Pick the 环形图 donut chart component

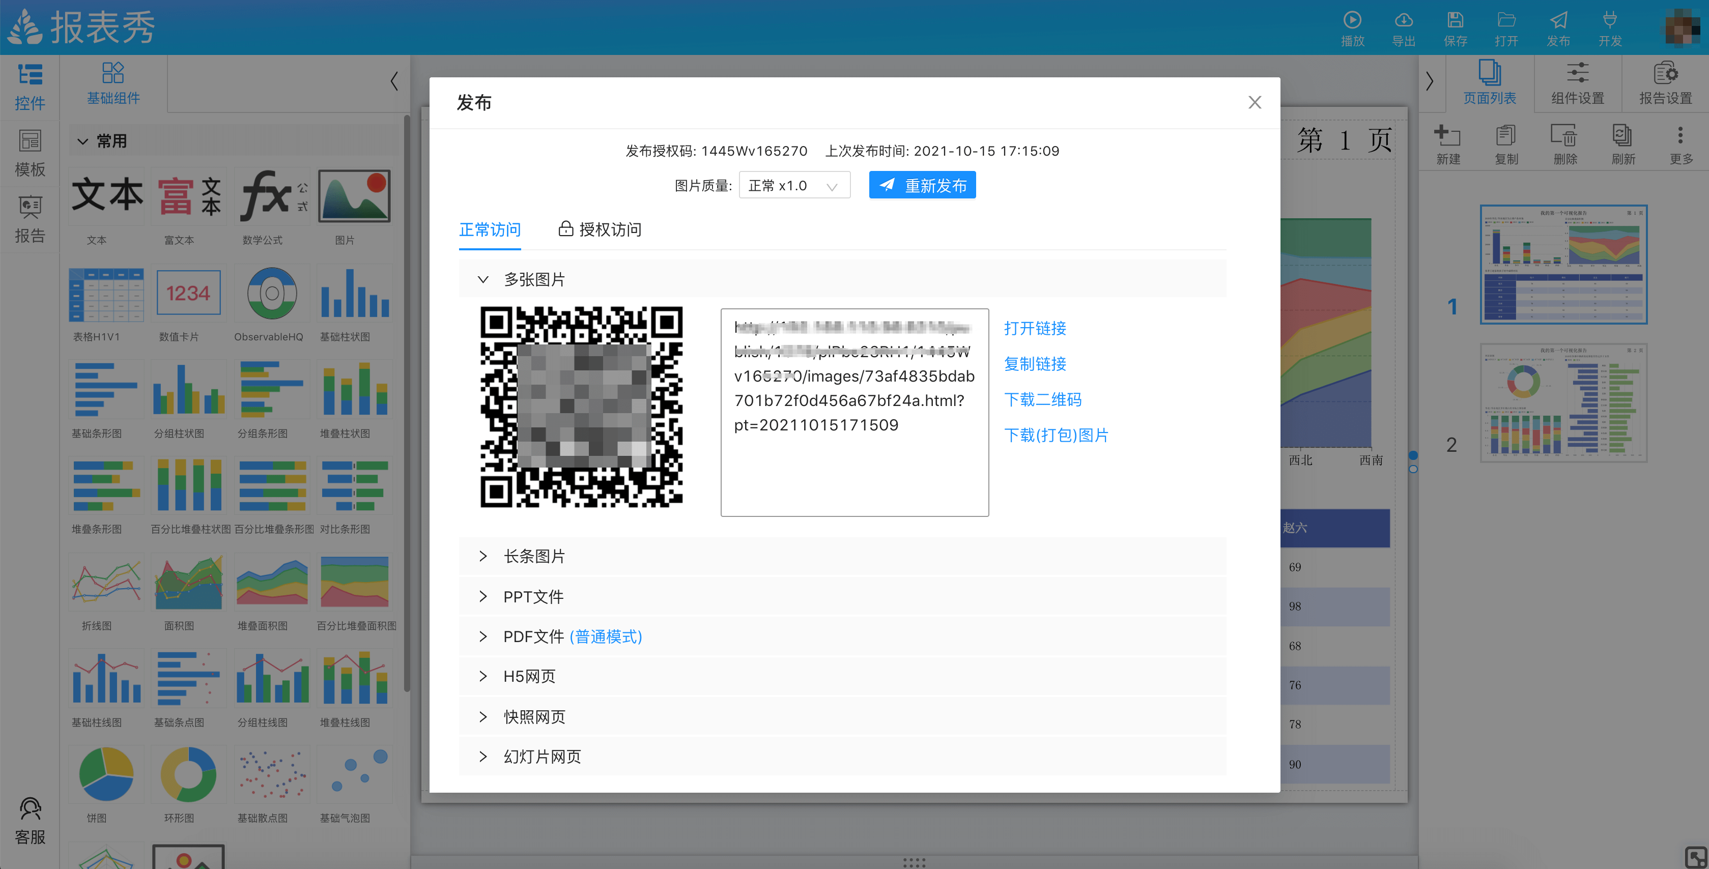click(x=189, y=775)
